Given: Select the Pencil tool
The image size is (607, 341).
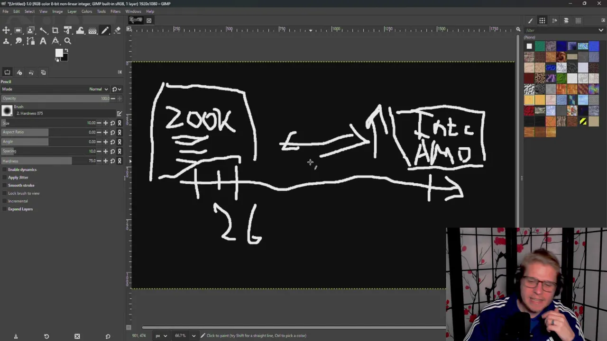Looking at the screenshot, I should [x=105, y=30].
